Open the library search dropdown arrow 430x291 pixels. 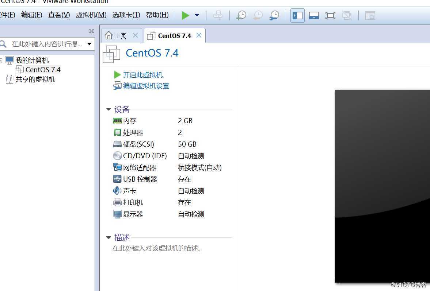[x=90, y=44]
